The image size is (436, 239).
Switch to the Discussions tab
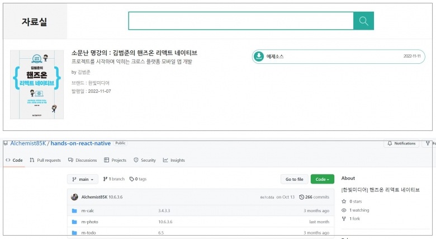pyautogui.click(x=83, y=160)
